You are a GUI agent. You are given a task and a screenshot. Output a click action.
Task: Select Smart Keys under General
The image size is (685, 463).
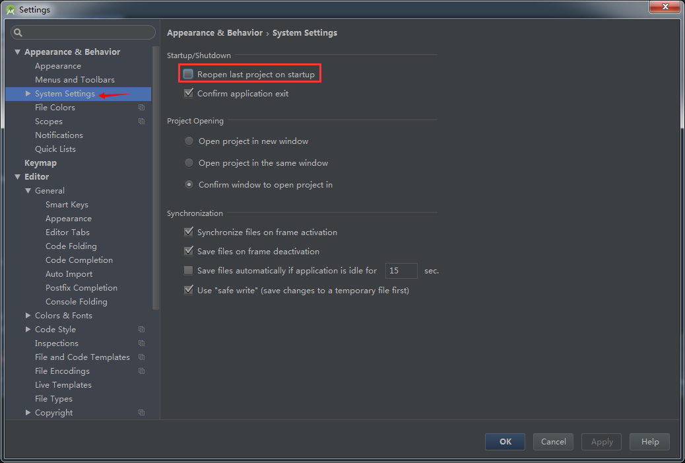[67, 205]
